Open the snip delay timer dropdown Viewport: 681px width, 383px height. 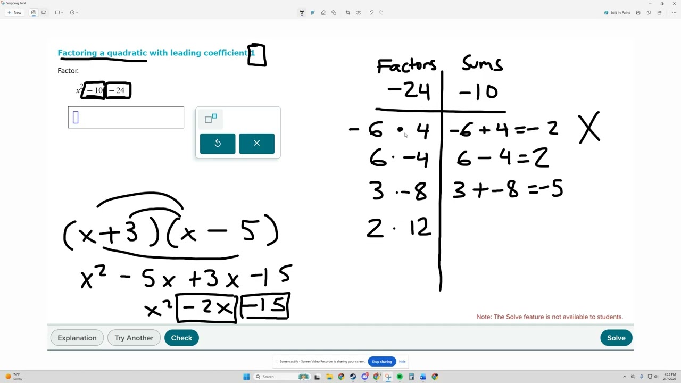[x=74, y=12]
